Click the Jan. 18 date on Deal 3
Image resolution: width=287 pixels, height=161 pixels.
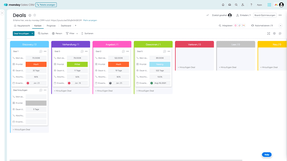pyautogui.click(x=78, y=83)
